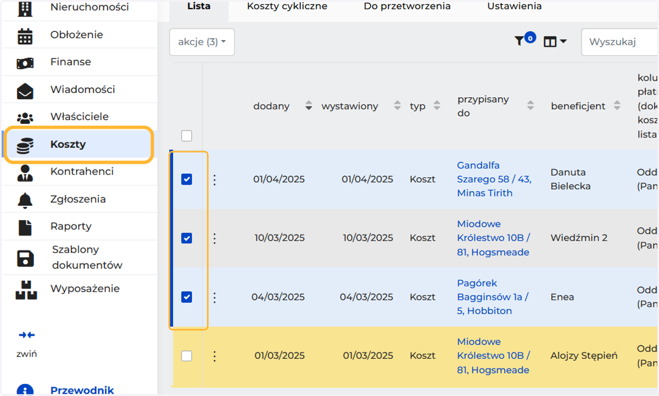The width and height of the screenshot is (659, 396).
Task: Click the Kontrahenci person icon
Action: coord(25,173)
